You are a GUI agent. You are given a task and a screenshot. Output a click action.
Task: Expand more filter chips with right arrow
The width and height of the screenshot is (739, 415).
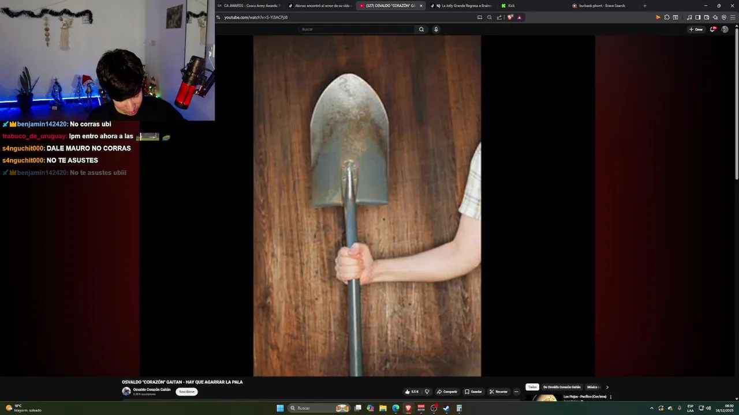click(x=607, y=387)
